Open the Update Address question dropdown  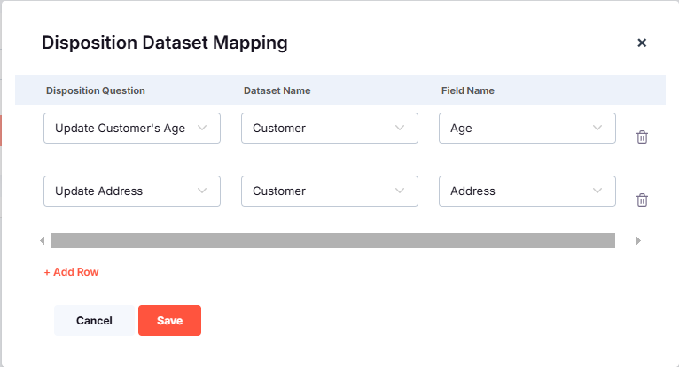(x=131, y=191)
